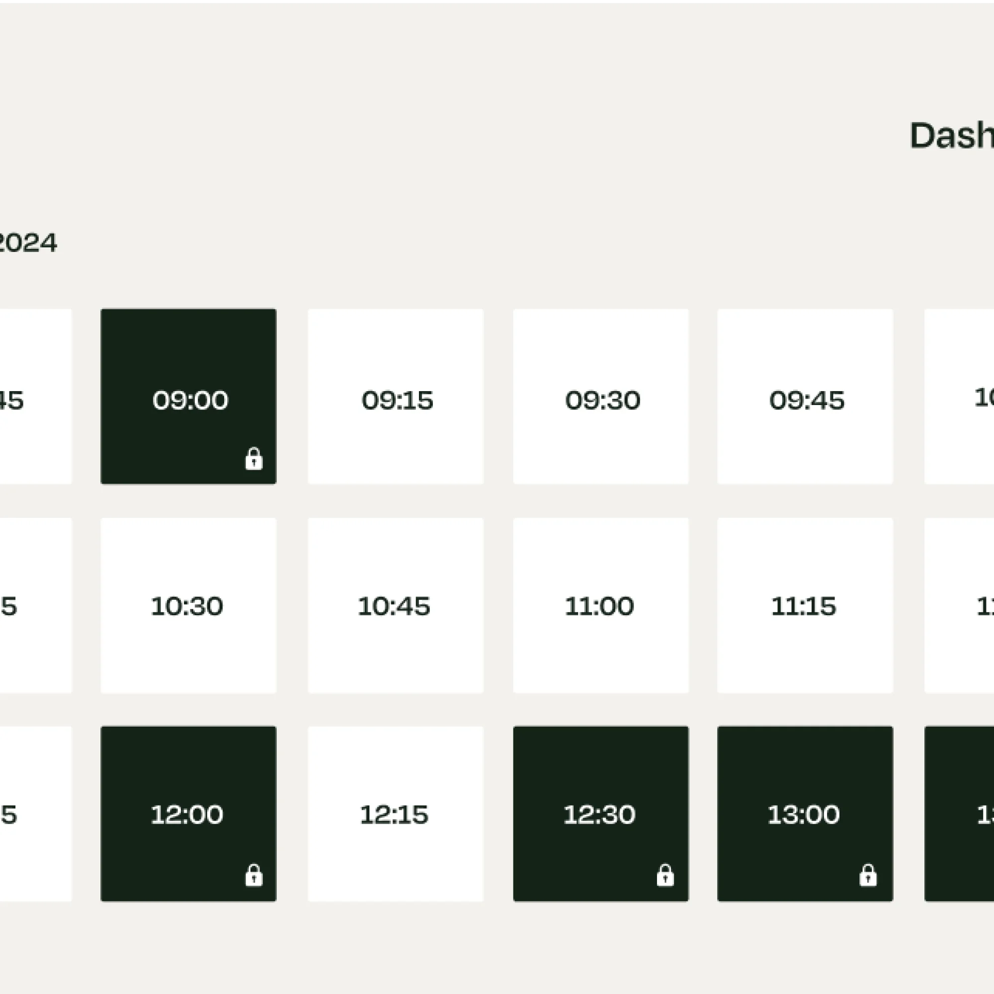Click the locked 09:00 slot tile
This screenshot has height=994, width=994.
click(188, 397)
